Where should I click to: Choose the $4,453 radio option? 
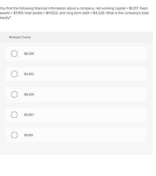coord(14,74)
